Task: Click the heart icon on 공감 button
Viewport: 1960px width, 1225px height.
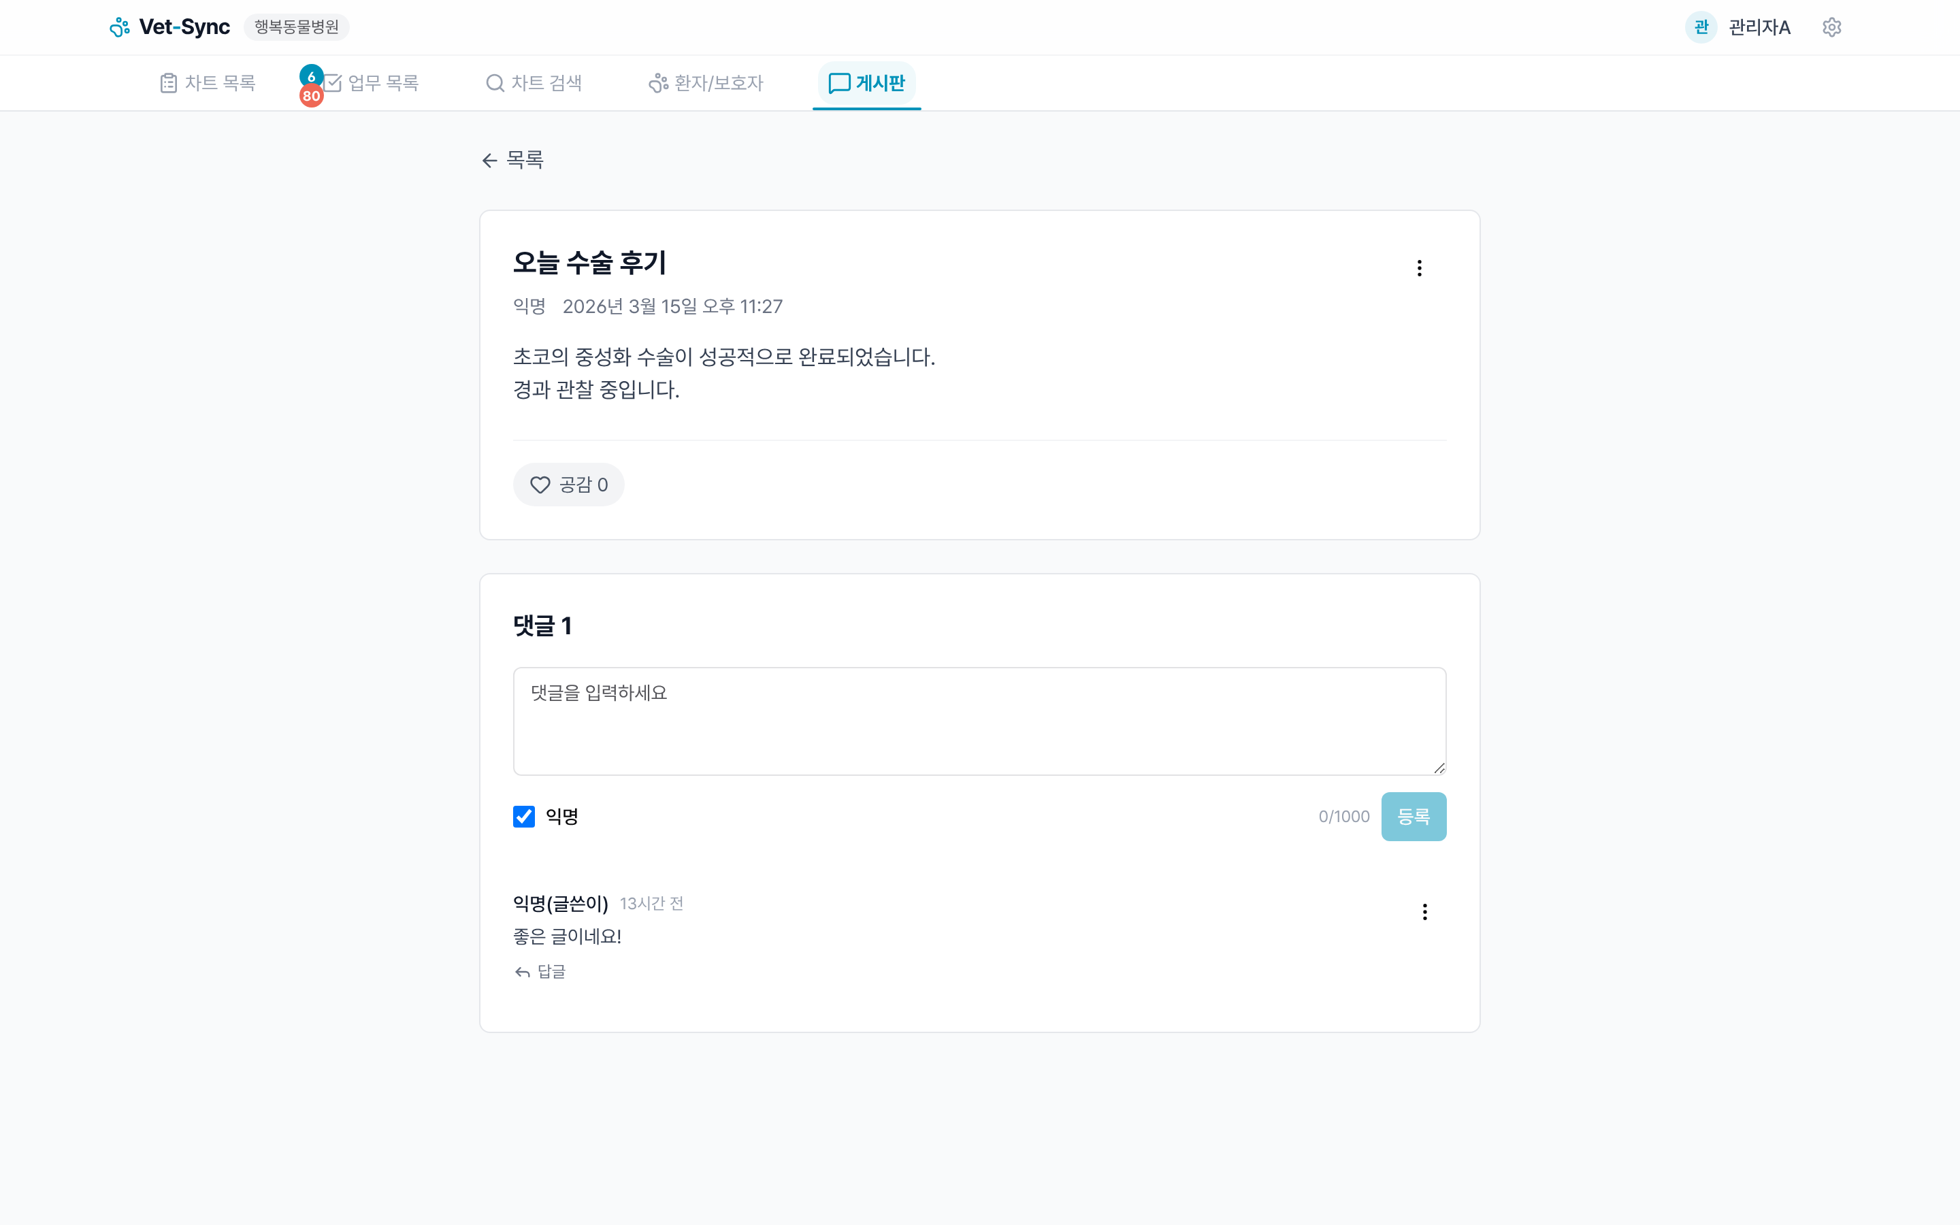Action: [x=541, y=485]
